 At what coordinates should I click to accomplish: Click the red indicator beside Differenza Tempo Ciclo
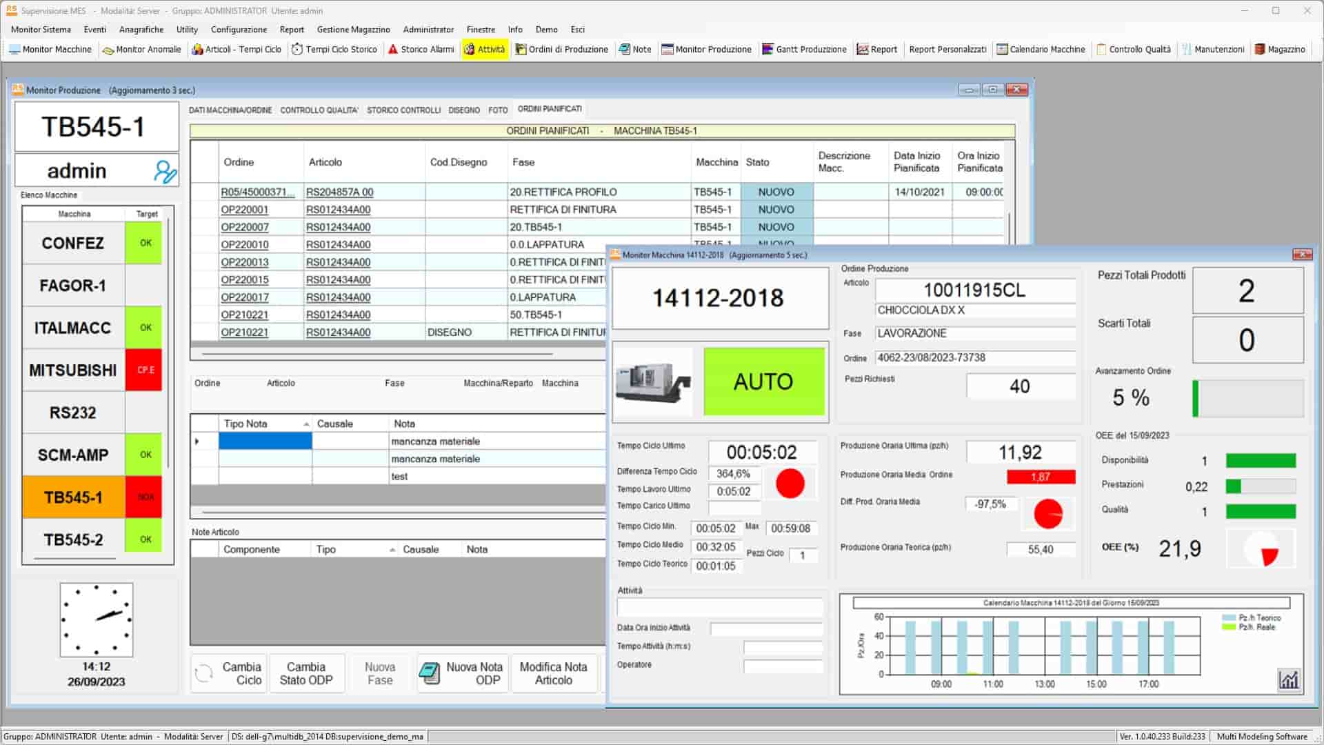(790, 483)
